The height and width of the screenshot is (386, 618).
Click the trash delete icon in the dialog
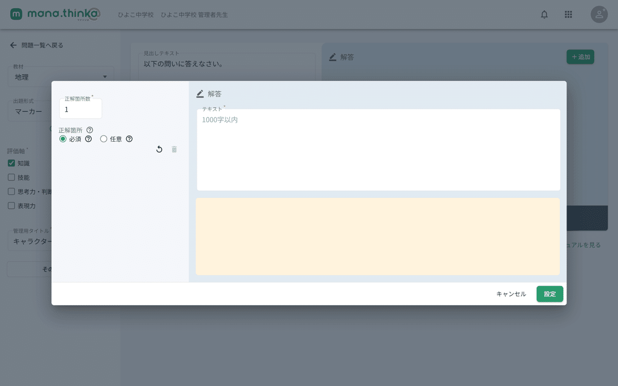174,149
